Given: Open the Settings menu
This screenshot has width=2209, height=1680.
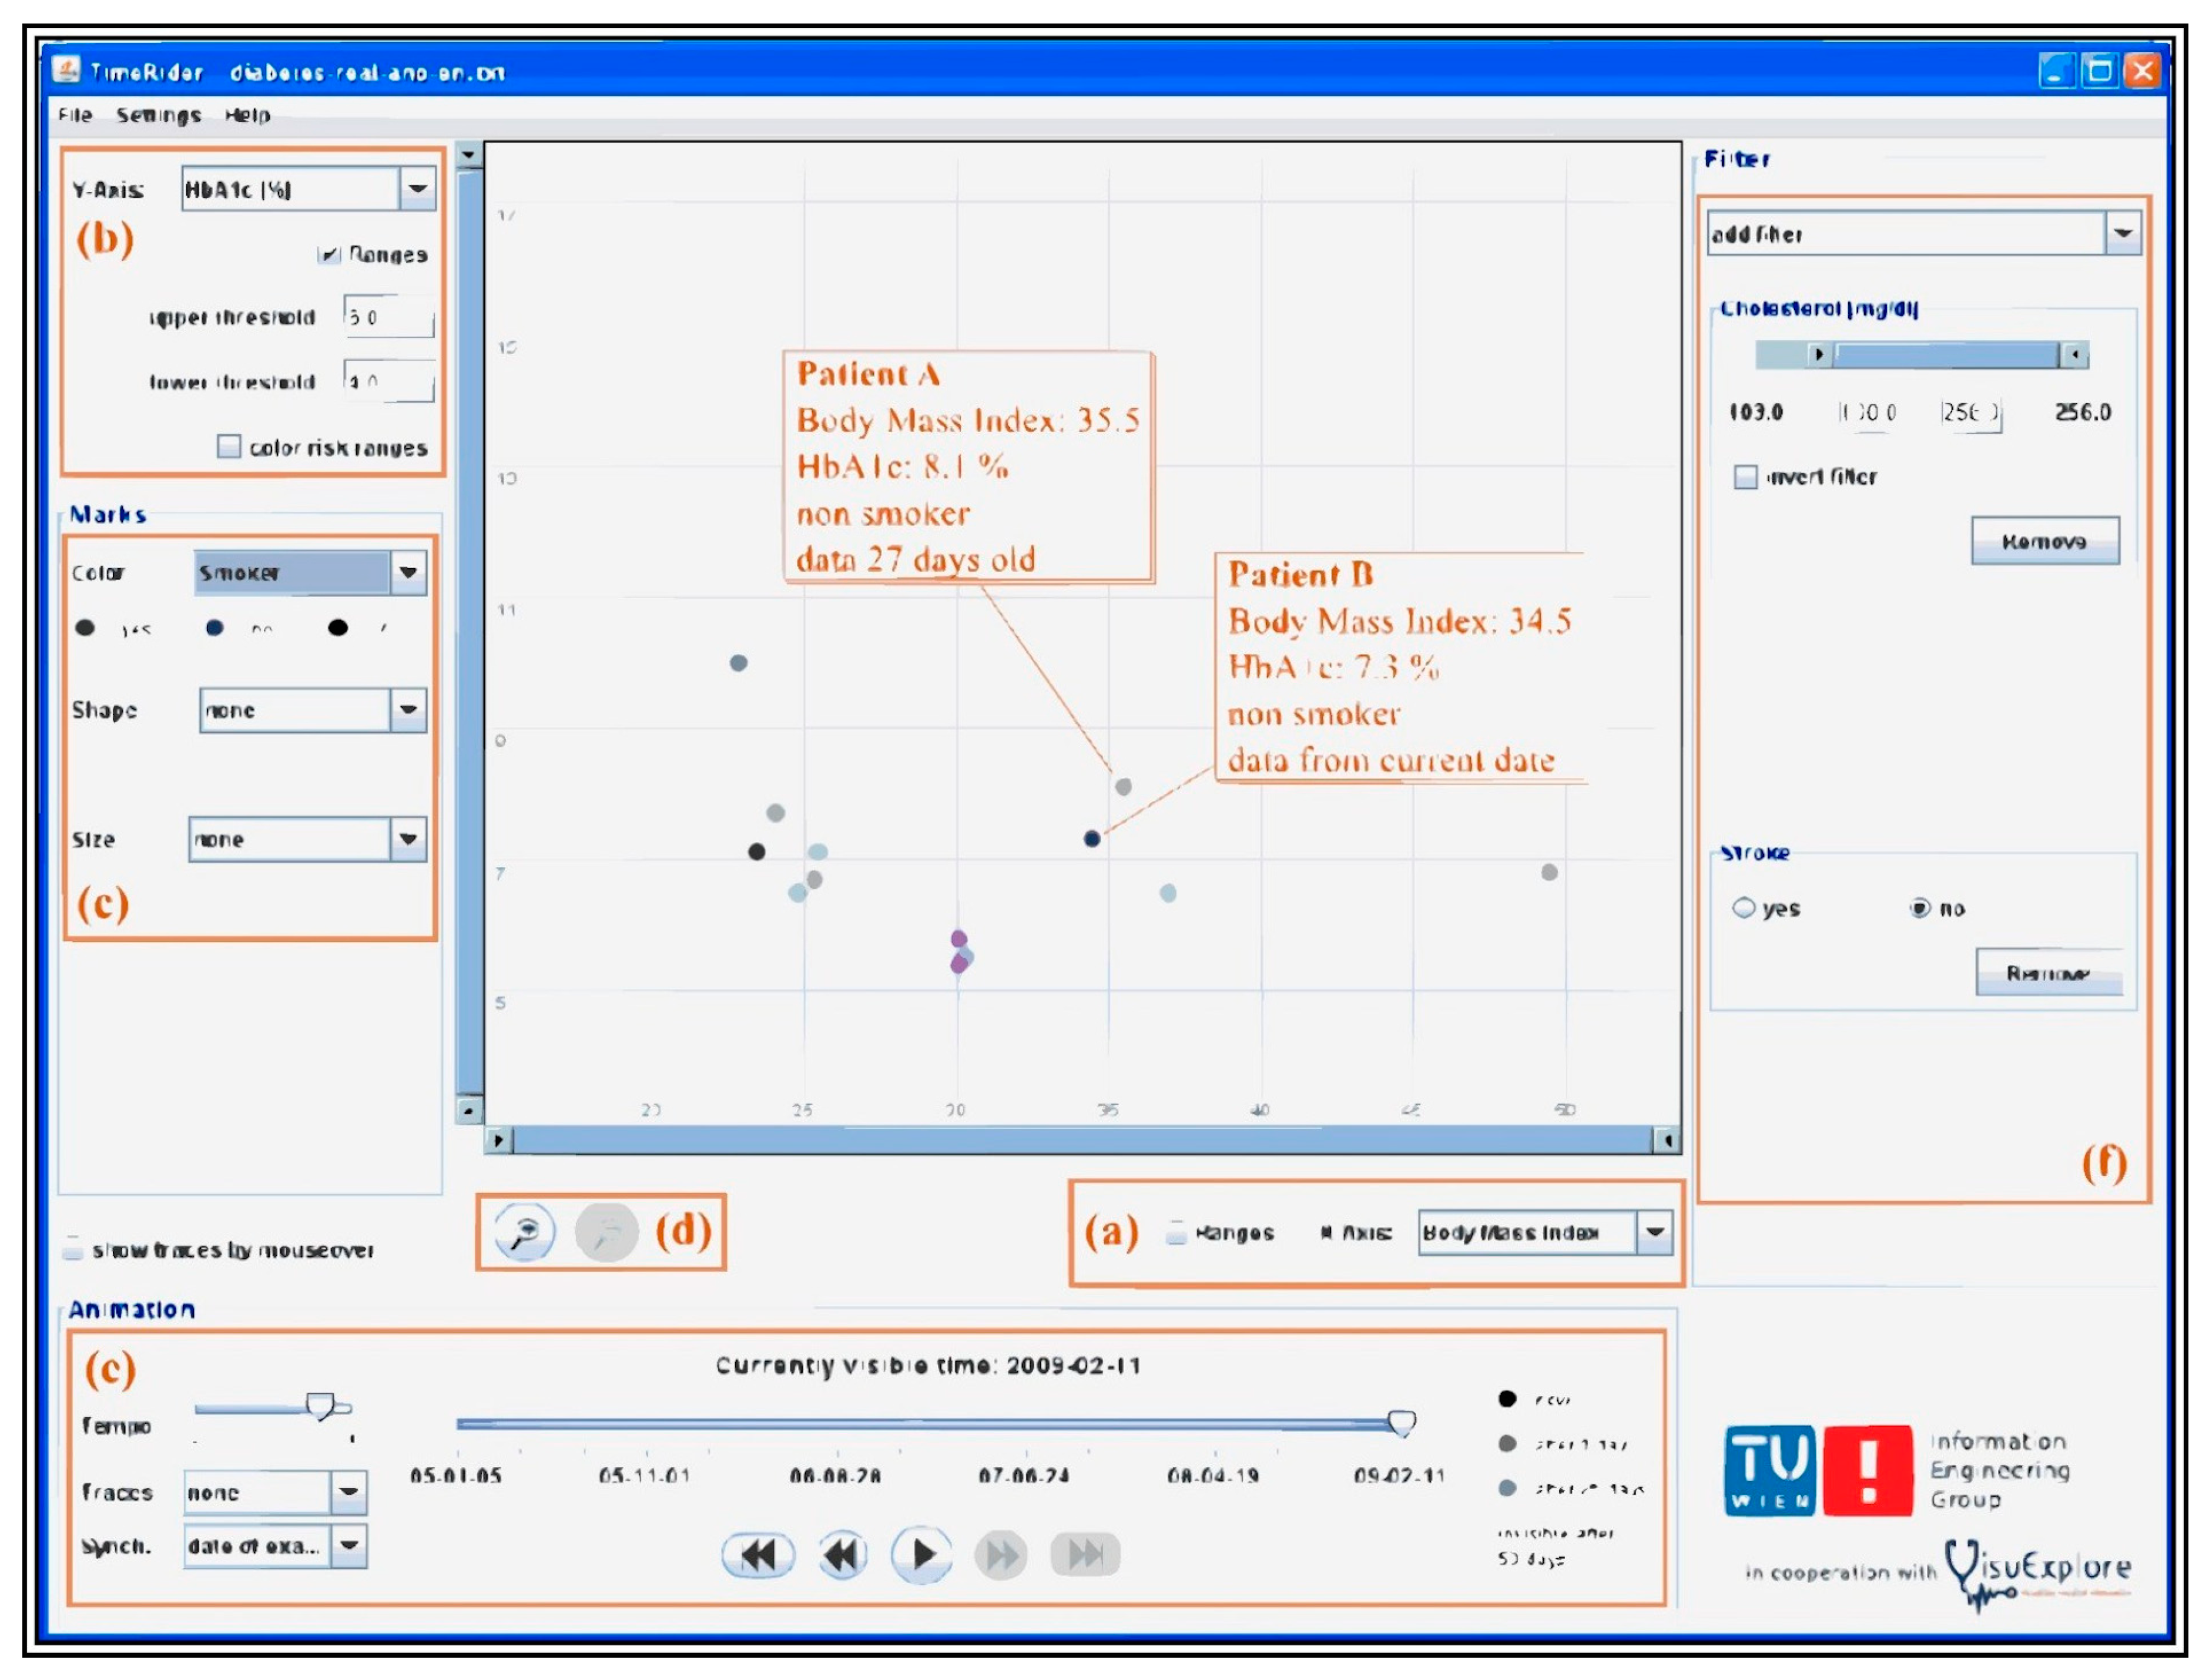Looking at the screenshot, I should (x=158, y=115).
